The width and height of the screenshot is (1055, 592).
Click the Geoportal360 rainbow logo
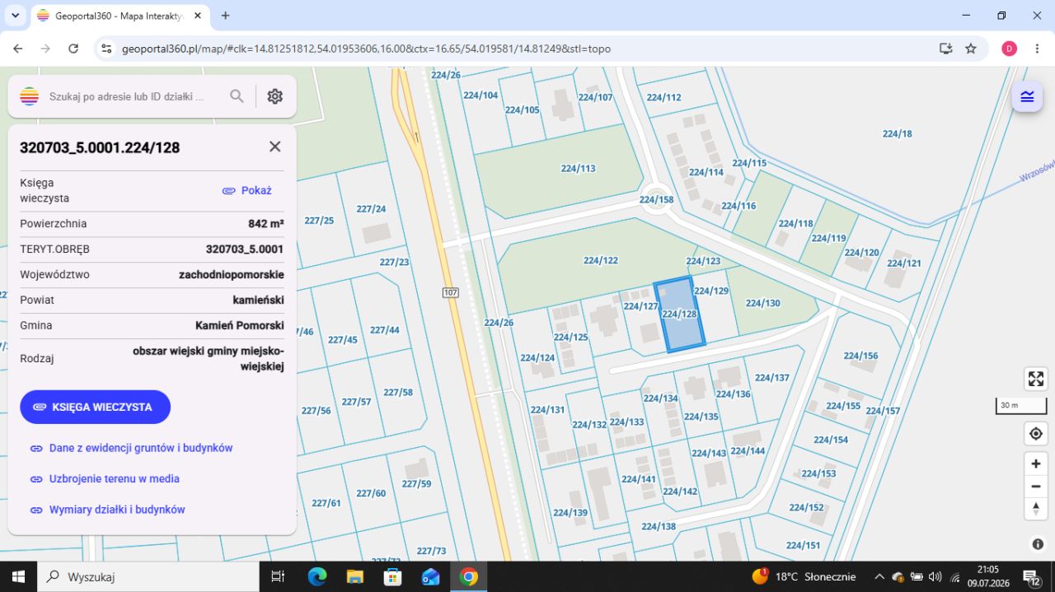[30, 96]
